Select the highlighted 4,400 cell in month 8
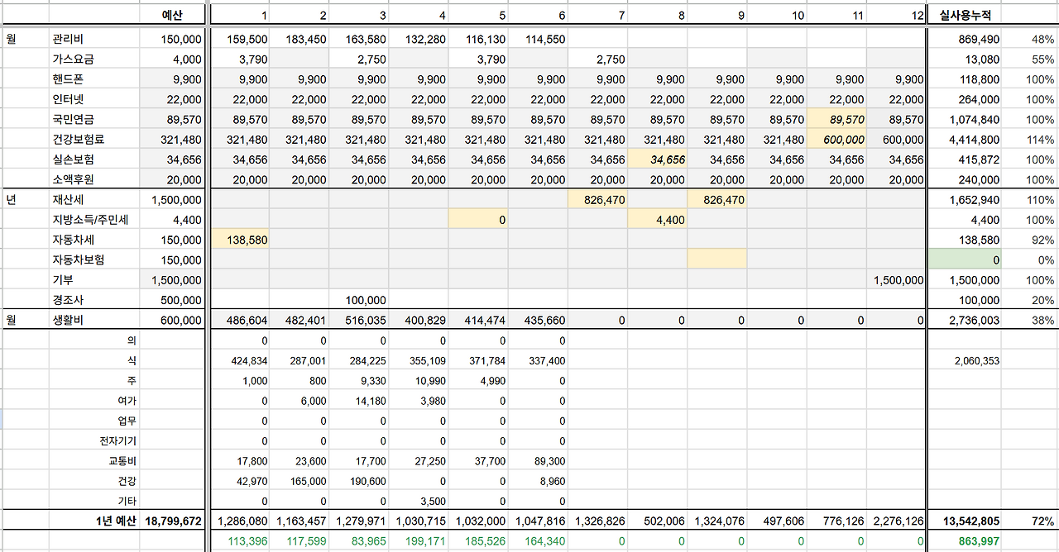 tap(657, 220)
